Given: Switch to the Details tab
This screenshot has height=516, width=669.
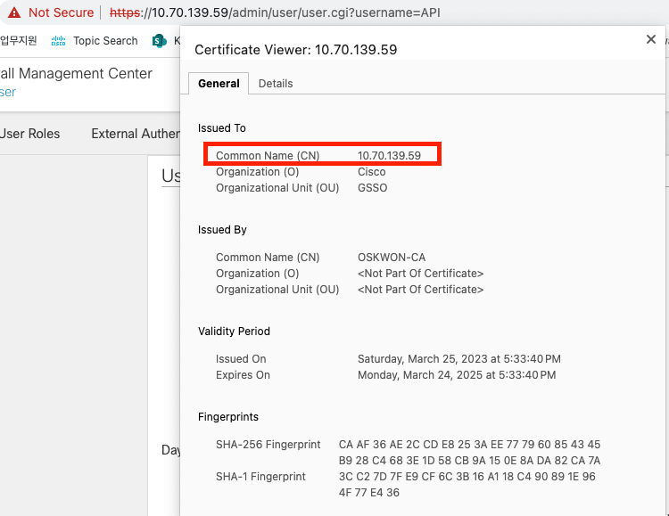Looking at the screenshot, I should click(x=276, y=84).
